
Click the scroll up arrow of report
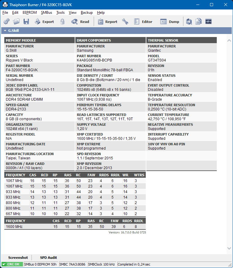(229, 40)
